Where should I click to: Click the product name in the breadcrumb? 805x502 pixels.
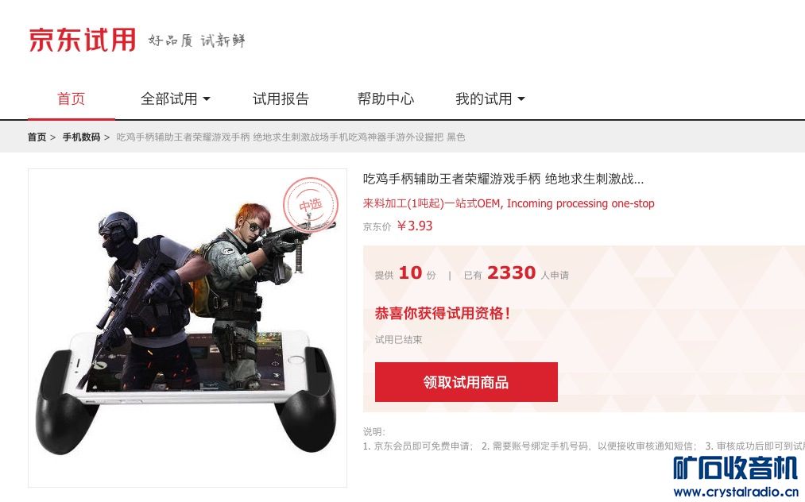(x=291, y=137)
